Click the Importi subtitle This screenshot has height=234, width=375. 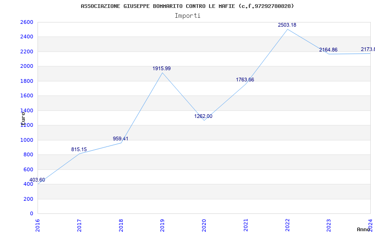[187, 16]
